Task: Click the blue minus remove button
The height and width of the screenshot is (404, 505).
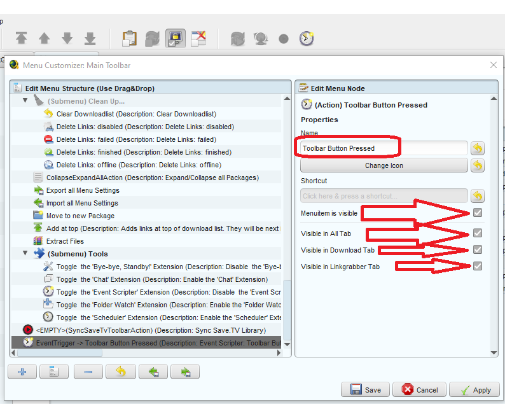Action: (x=88, y=372)
